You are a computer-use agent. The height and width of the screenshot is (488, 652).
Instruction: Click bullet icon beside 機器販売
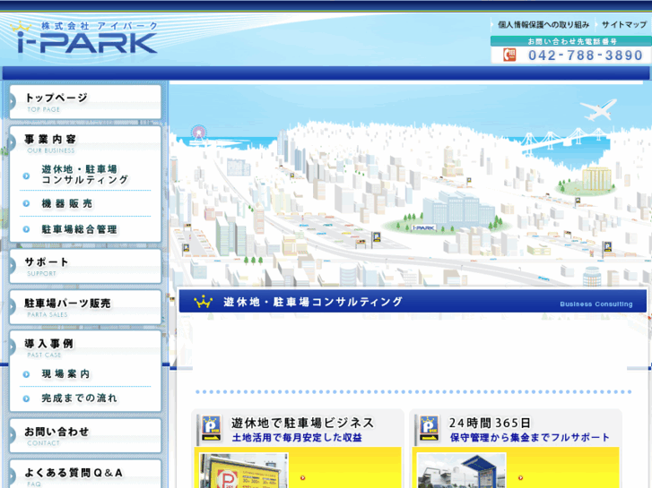tap(26, 203)
